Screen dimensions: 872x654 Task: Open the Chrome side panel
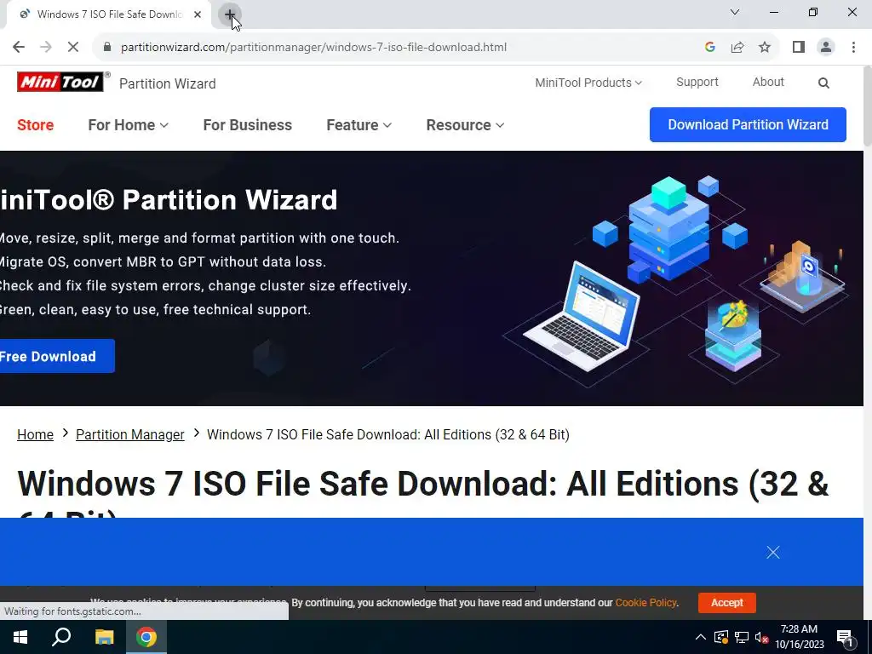799,48
